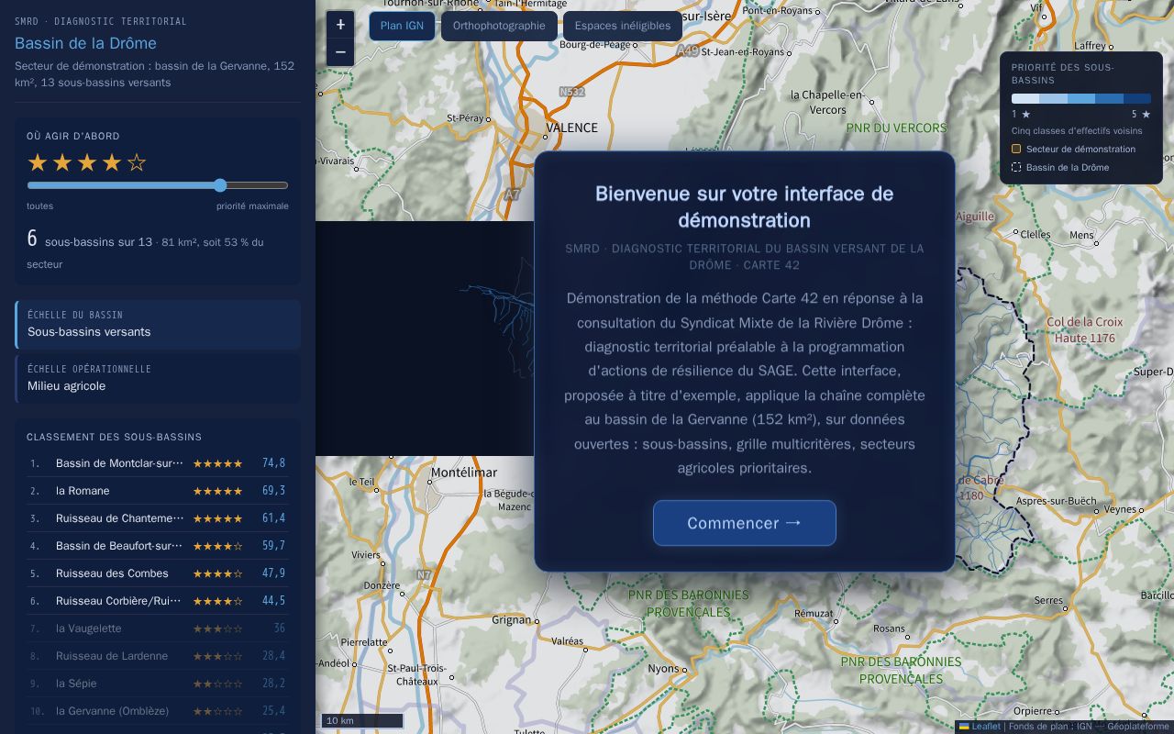Viewport: 1174px width, 734px height.
Task: Click the priority slider handle
Action: click(x=220, y=185)
